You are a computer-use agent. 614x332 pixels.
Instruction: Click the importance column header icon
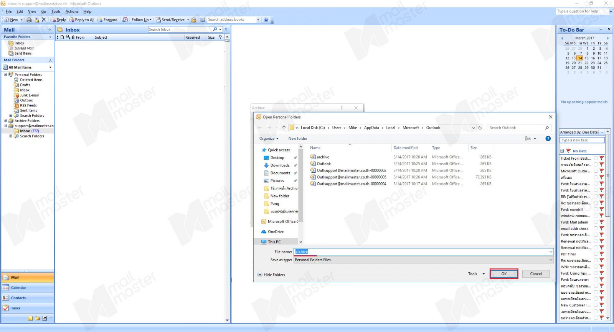click(58, 37)
